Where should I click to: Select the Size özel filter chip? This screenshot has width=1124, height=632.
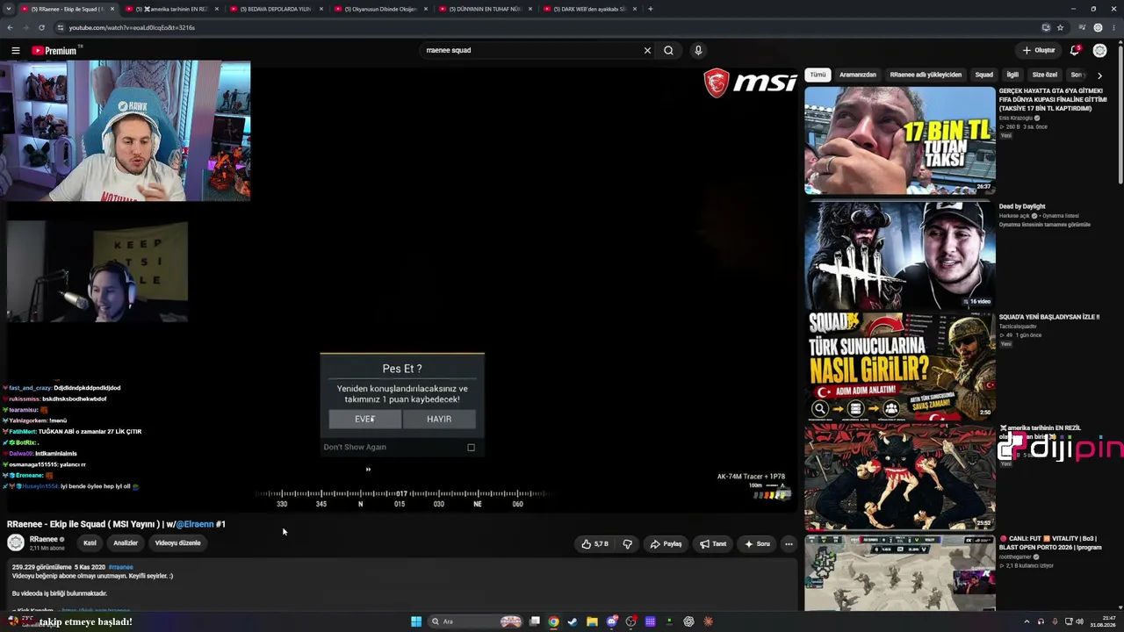point(1045,75)
